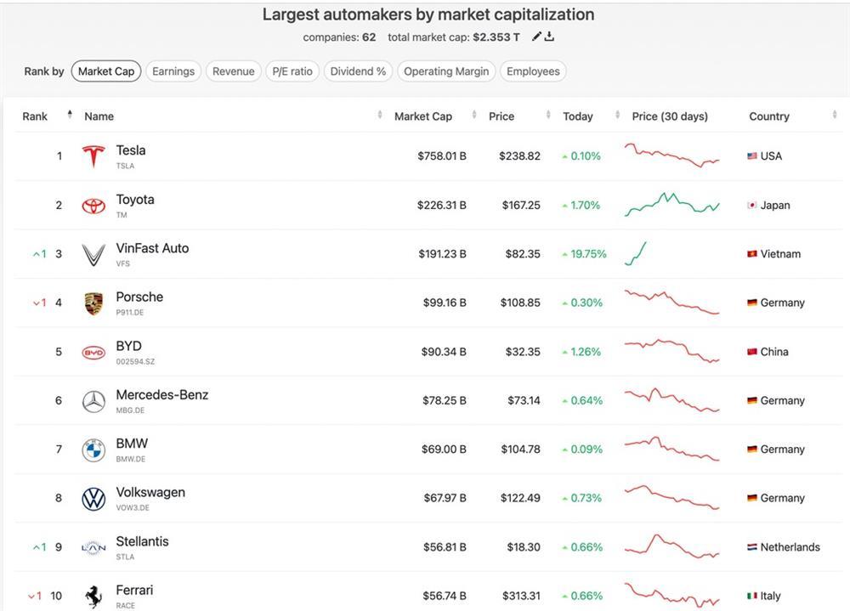Choose the Employees ranking tab
Screen dimensions: 850x611
point(533,71)
